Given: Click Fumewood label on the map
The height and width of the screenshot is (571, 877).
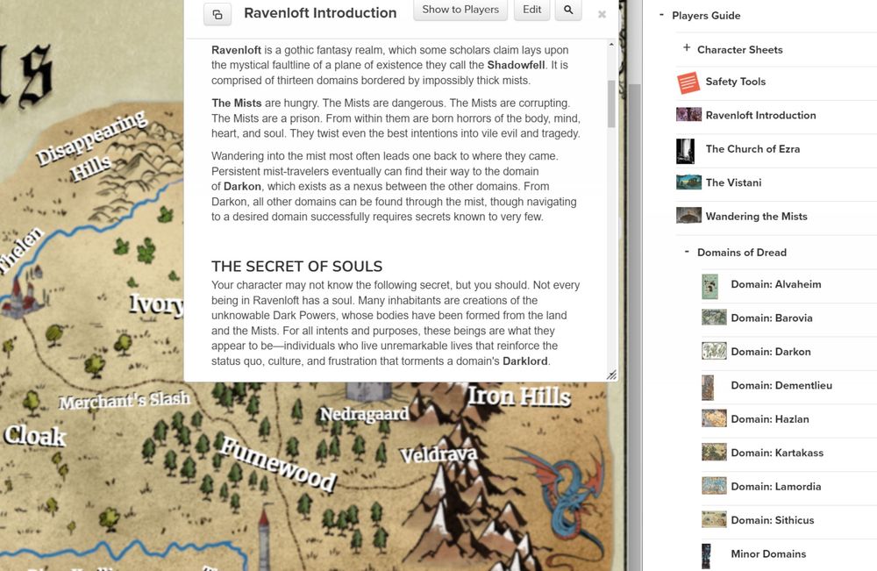Looking at the screenshot, I should click(x=278, y=464).
